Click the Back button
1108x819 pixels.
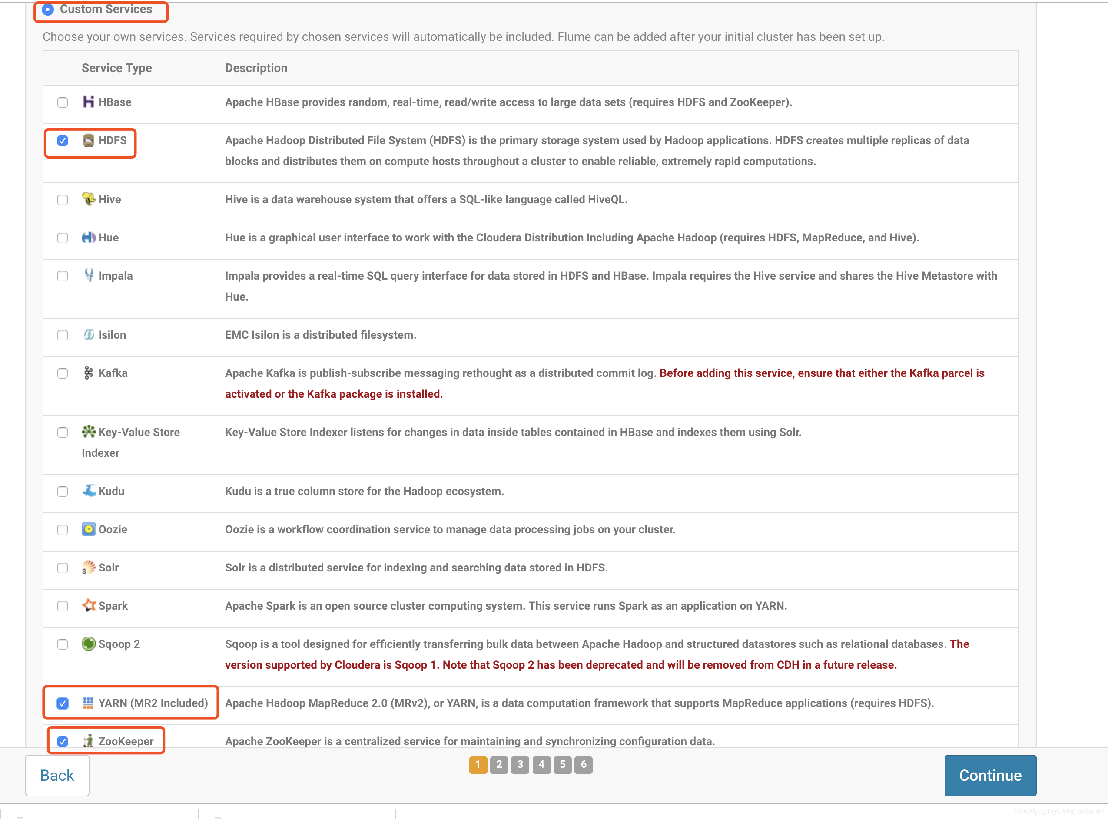point(57,776)
